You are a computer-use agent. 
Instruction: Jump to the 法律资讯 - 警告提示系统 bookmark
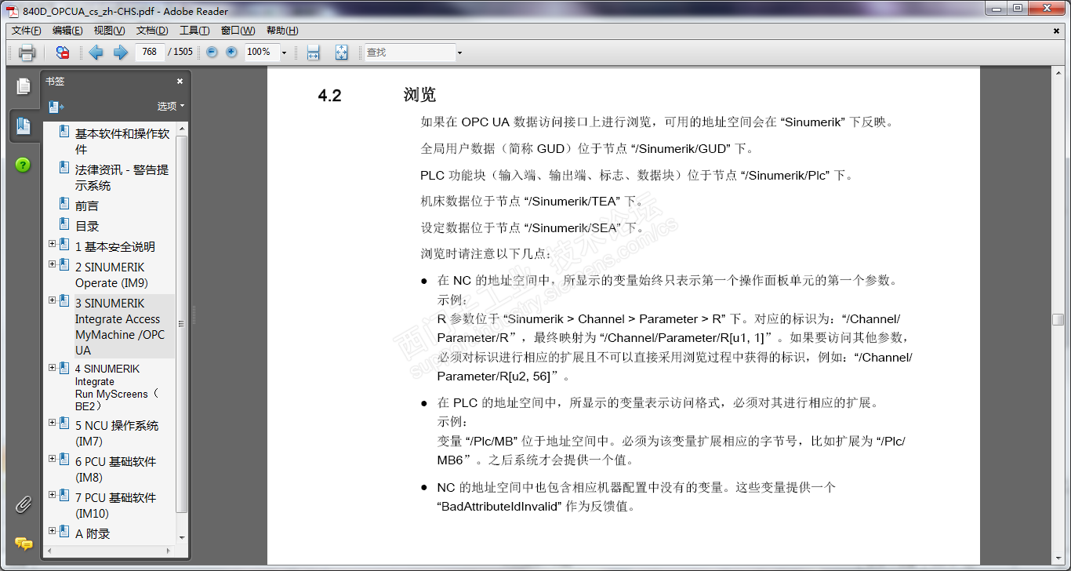(122, 177)
